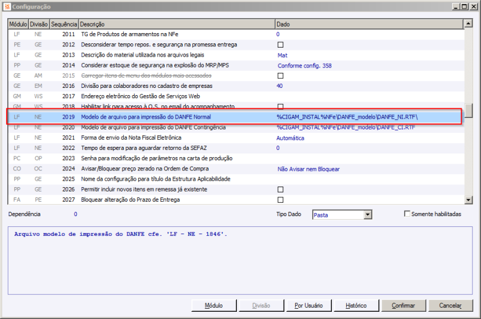Sort by the Divisão column header
This screenshot has height=319, width=481.
(38, 24)
